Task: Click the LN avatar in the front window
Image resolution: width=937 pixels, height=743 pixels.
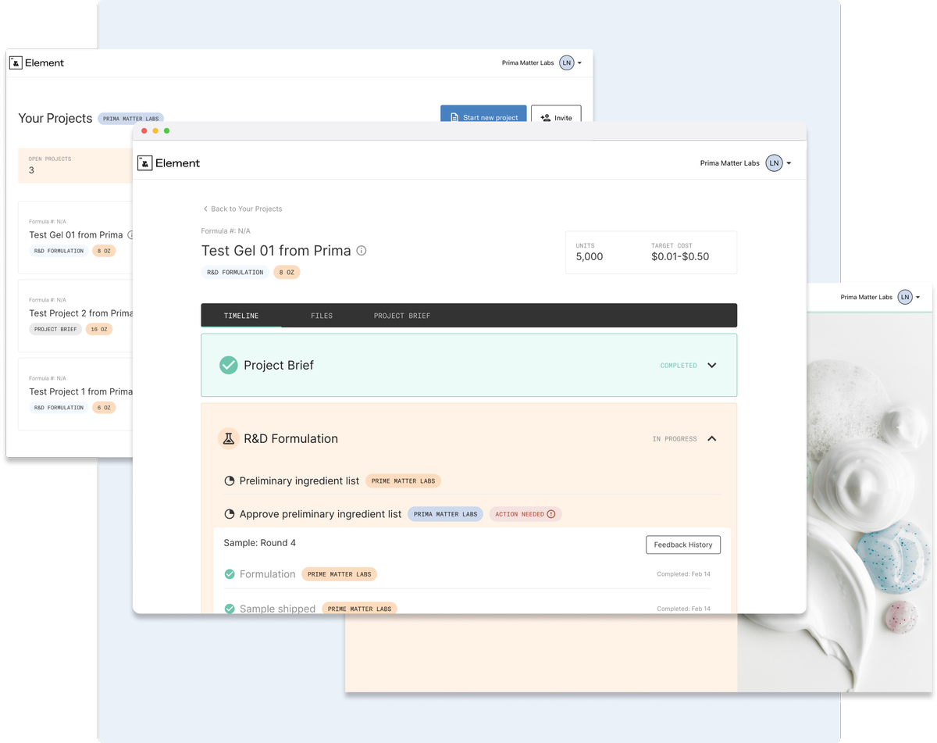Action: coord(774,163)
